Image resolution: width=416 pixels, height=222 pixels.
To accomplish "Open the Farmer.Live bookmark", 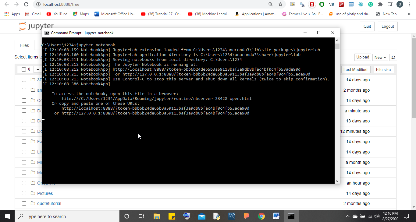I will (x=302, y=14).
